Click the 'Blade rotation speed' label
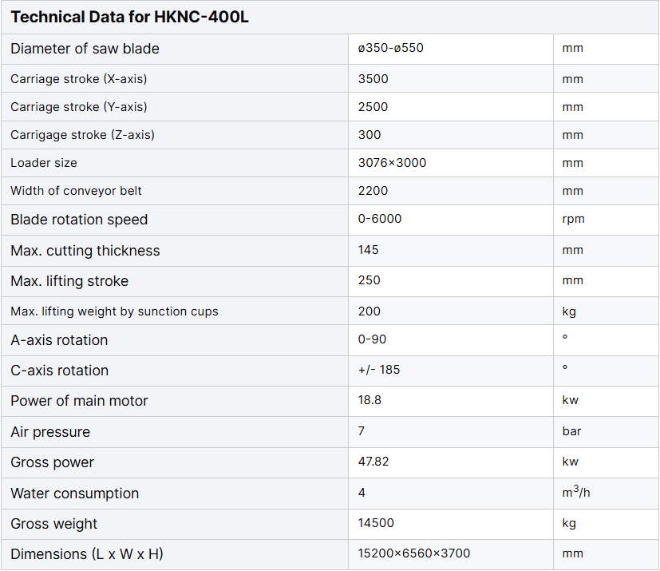 (x=79, y=220)
